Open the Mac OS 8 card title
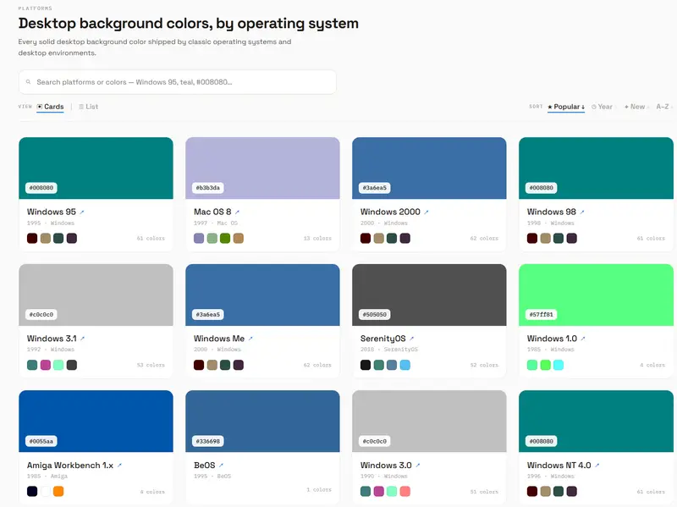The width and height of the screenshot is (677, 507). 212,212
